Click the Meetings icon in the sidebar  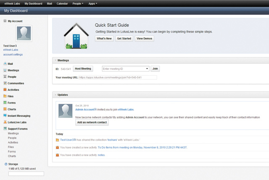pos(5,70)
